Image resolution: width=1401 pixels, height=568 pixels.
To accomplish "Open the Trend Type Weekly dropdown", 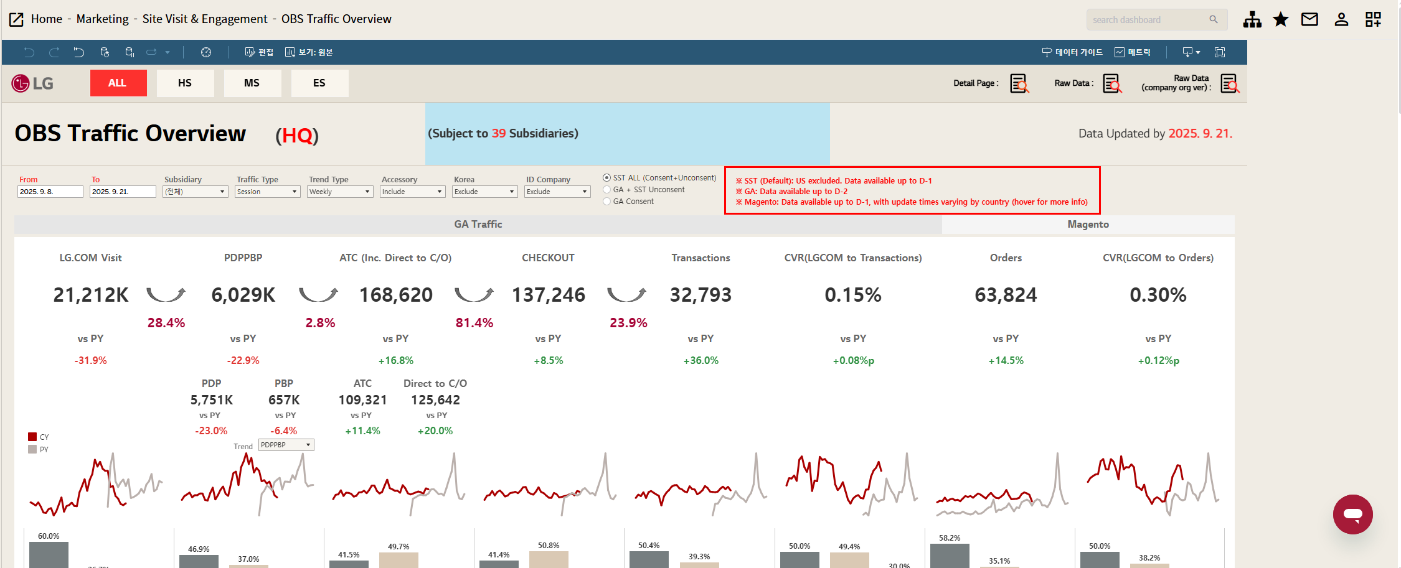I will [340, 192].
